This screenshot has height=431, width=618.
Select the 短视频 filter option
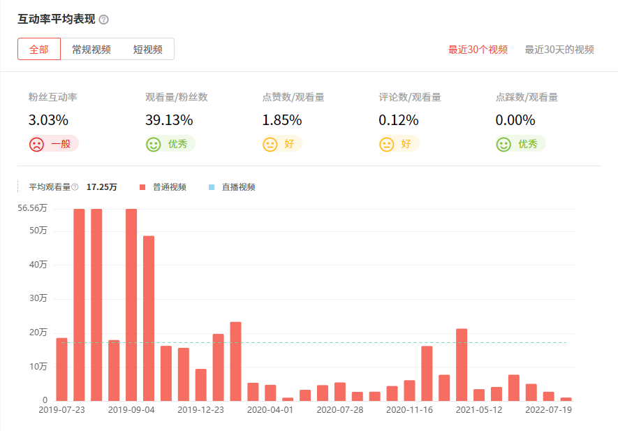click(x=148, y=49)
